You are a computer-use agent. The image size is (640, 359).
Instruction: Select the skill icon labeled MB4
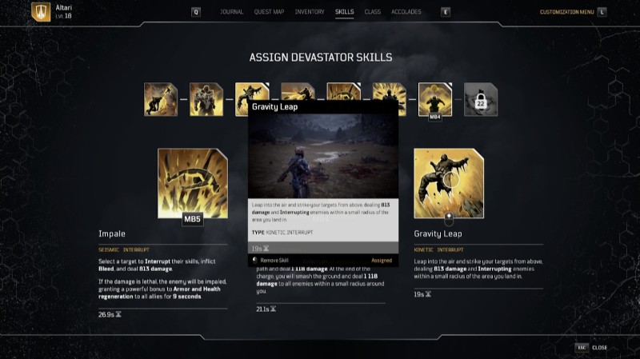pyautogui.click(x=435, y=99)
